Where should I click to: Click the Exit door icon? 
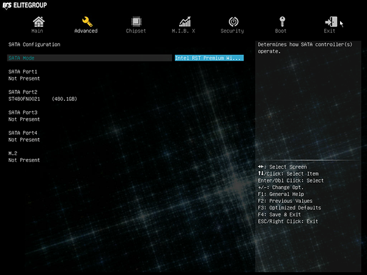click(331, 22)
